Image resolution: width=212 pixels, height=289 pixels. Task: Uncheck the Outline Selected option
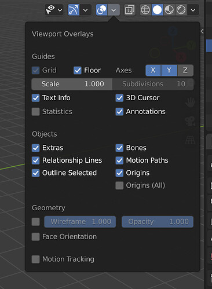(x=36, y=173)
